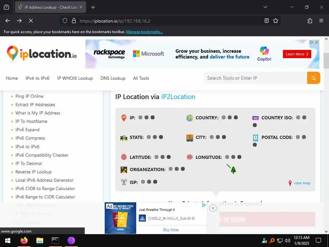
Task: Toggle reader view icon in address bar
Action: [x=266, y=21]
